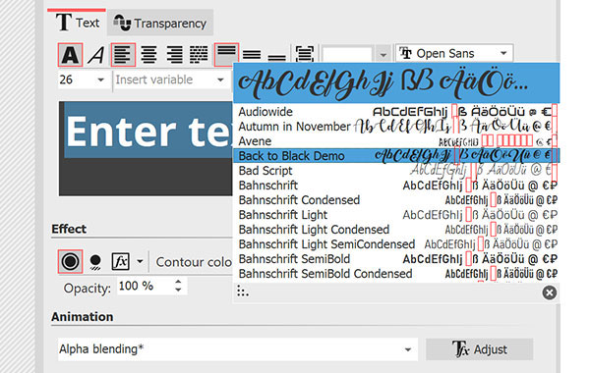Close the font list popup
The image size is (590, 373).
pos(550,293)
